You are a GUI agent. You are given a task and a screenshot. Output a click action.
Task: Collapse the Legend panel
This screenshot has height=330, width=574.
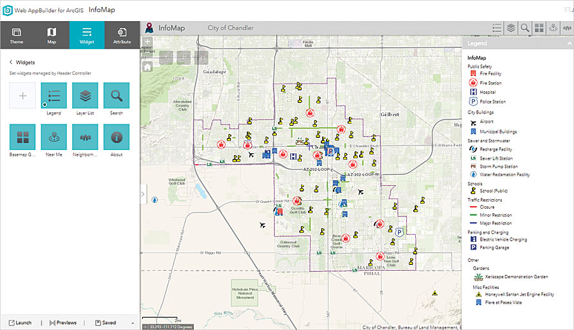pyautogui.click(x=570, y=43)
